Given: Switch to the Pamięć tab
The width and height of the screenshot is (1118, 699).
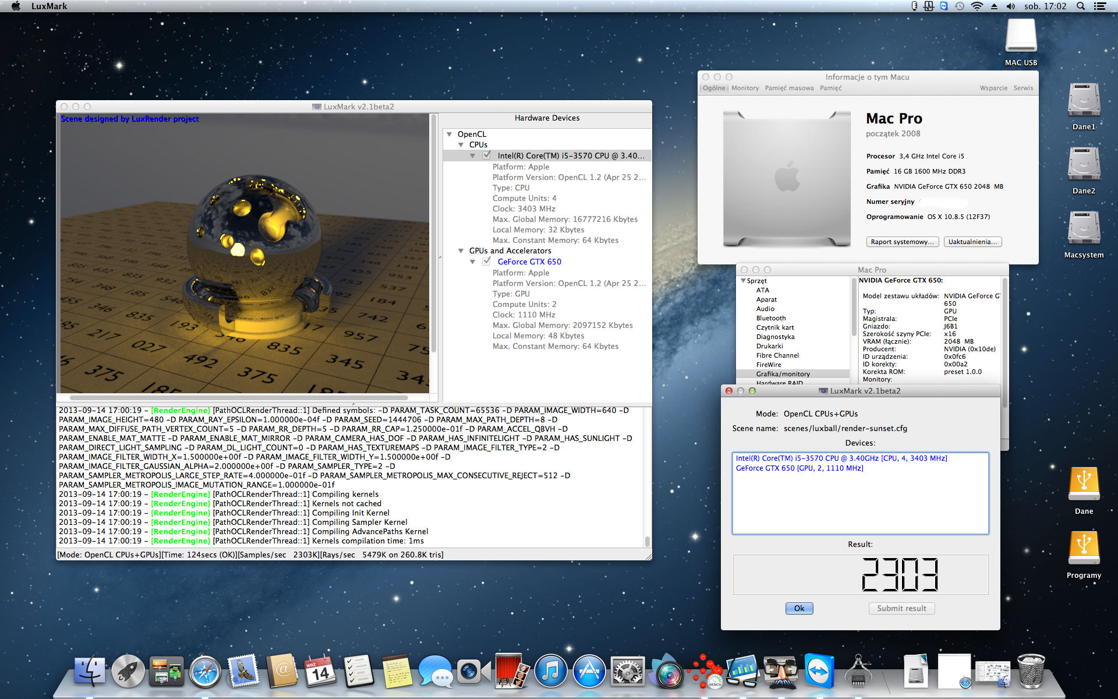Looking at the screenshot, I should click(831, 88).
